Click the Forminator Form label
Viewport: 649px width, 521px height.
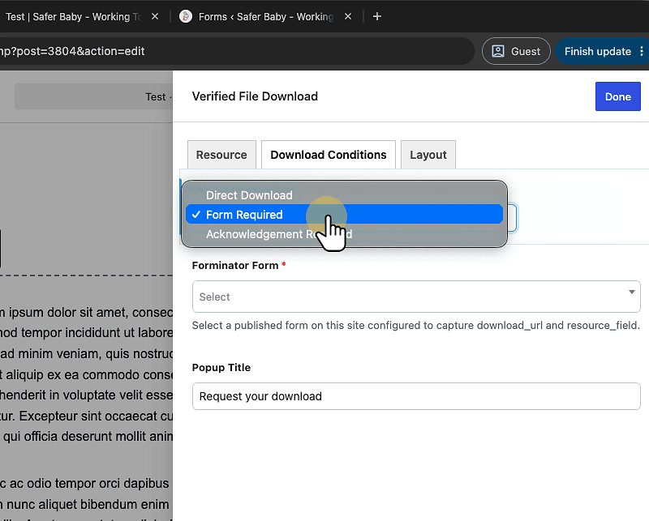[235, 266]
